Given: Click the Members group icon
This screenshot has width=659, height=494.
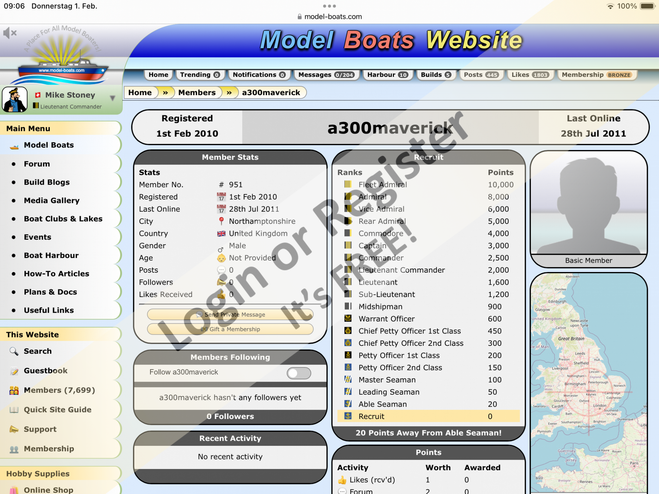Looking at the screenshot, I should click(x=14, y=390).
